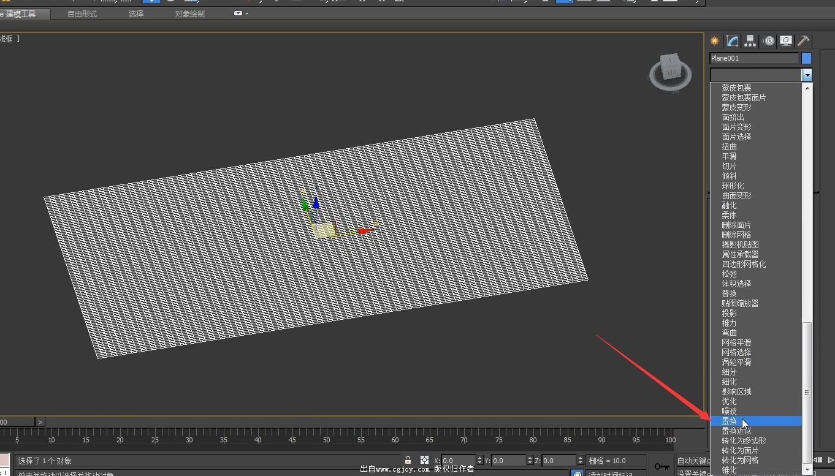
Task: Toggle the selection lock padlock icon
Action: click(408, 460)
